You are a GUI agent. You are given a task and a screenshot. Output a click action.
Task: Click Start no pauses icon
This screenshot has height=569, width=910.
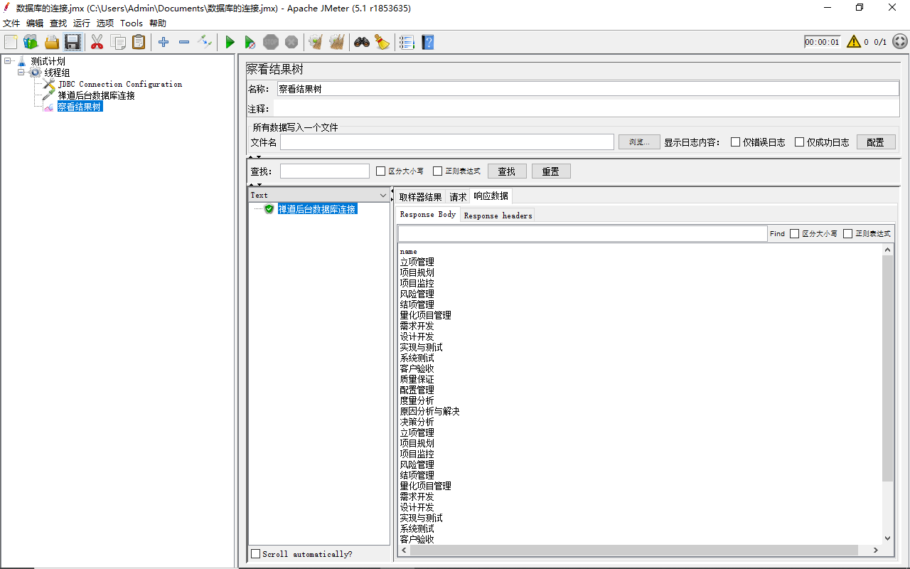click(x=250, y=43)
